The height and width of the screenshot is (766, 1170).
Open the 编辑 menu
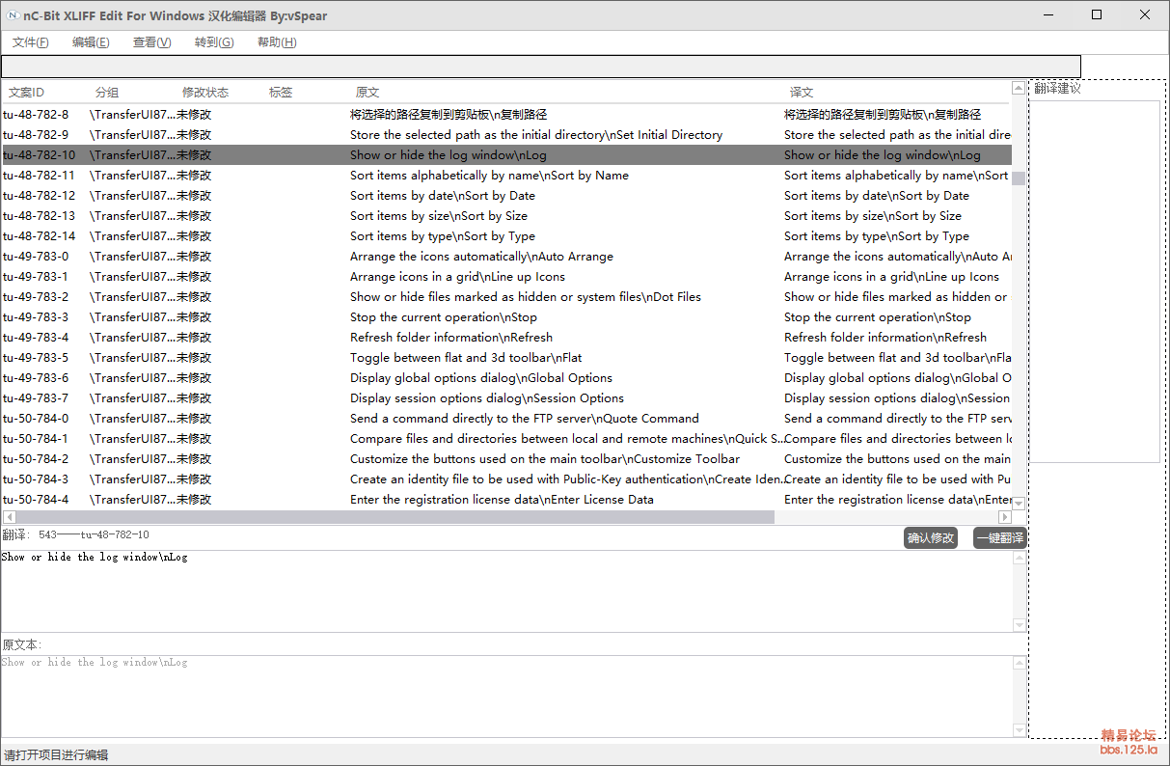91,42
